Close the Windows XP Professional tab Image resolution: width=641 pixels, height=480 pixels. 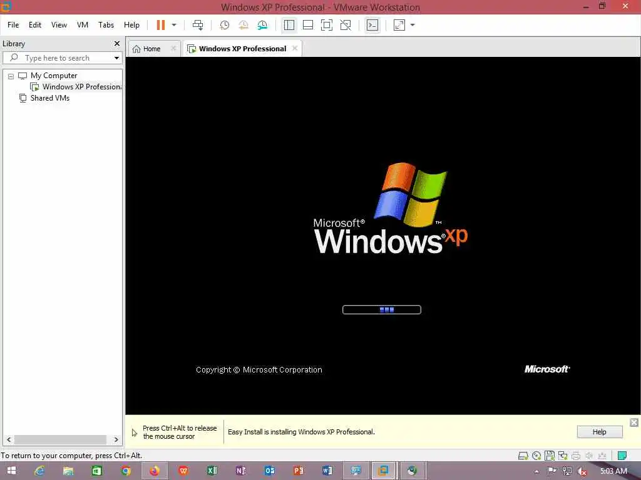click(x=295, y=48)
